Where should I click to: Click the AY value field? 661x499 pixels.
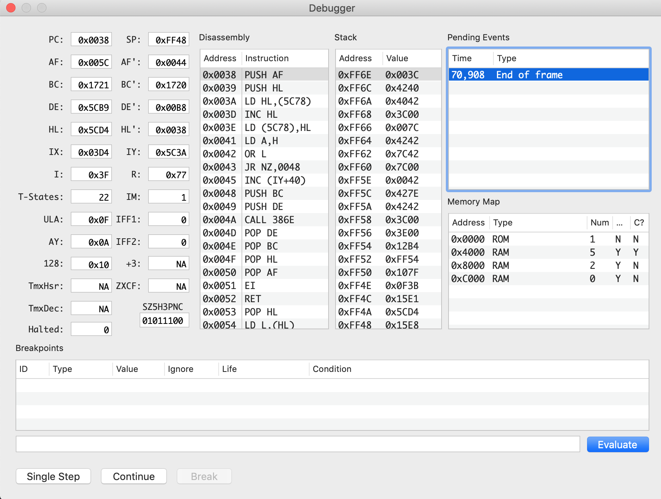point(91,242)
